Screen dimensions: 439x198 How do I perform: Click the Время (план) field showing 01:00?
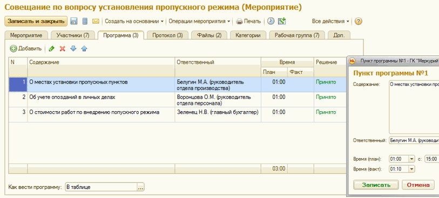coord(399,159)
